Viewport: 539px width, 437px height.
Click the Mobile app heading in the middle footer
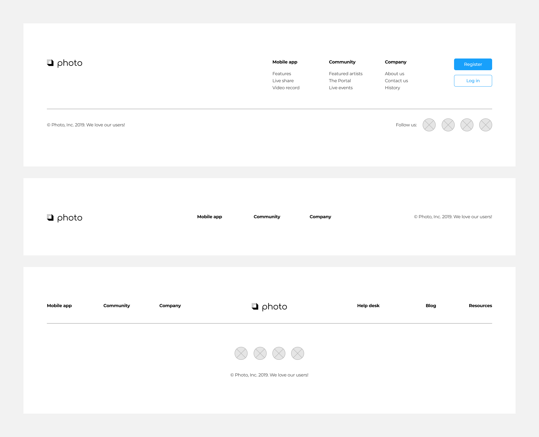(210, 216)
